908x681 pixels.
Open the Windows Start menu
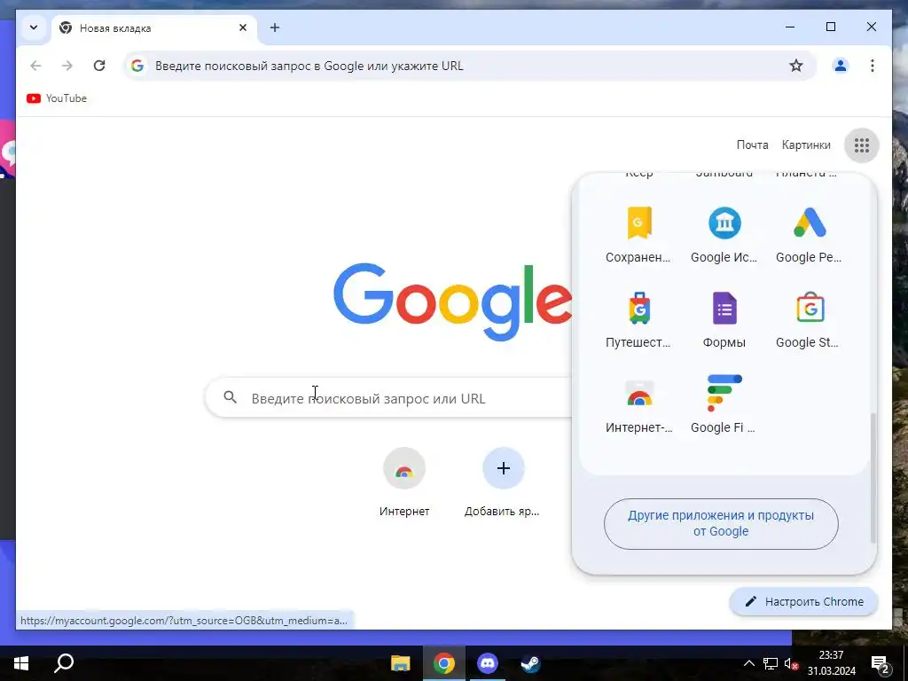pos(21,663)
